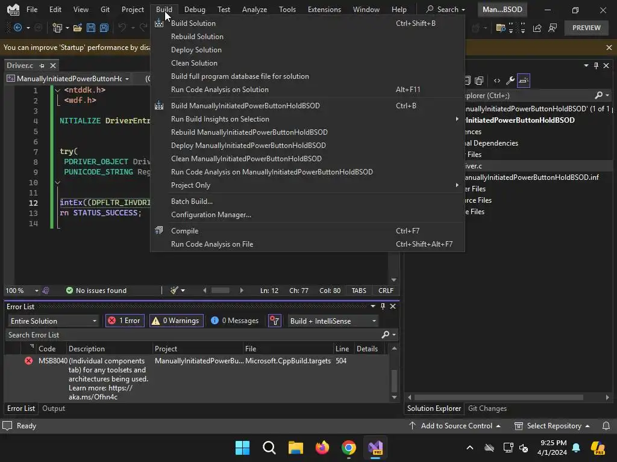Open the Entire Solution scope dropdown
Screen dimensions: 617x462
pyautogui.click(x=53, y=321)
